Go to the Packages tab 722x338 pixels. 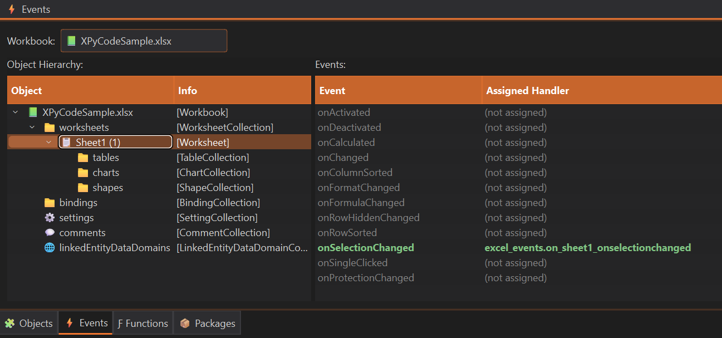207,324
